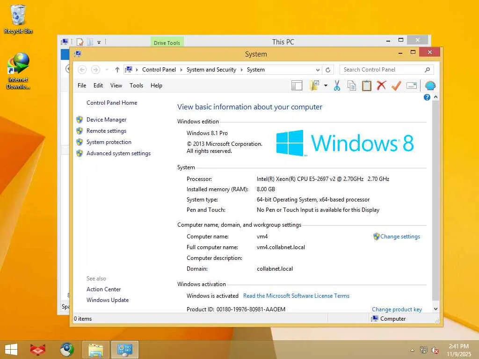Click the Rename toolbar icon
Image resolution: width=479 pixels, height=359 pixels.
tap(412, 86)
